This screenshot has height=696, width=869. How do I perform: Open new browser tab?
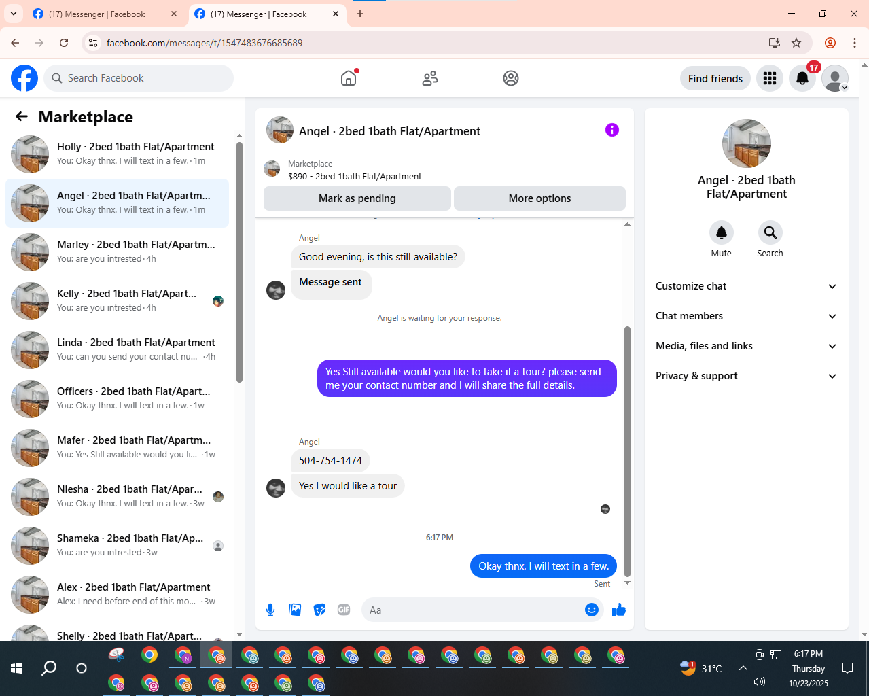click(360, 14)
